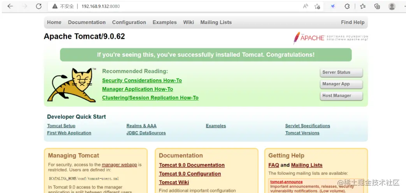Click the Documentation box heading
This screenshot has width=406, height=193.
pyautogui.click(x=181, y=156)
